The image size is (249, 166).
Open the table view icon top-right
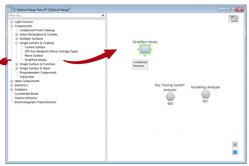coord(233,19)
